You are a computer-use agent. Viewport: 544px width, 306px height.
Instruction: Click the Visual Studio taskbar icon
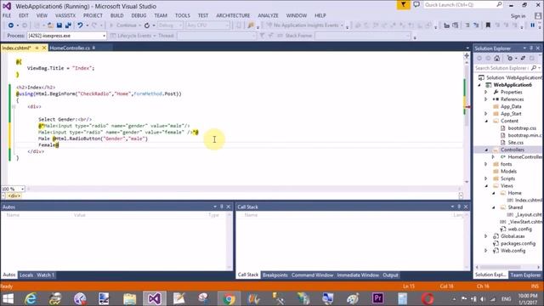pos(155,298)
